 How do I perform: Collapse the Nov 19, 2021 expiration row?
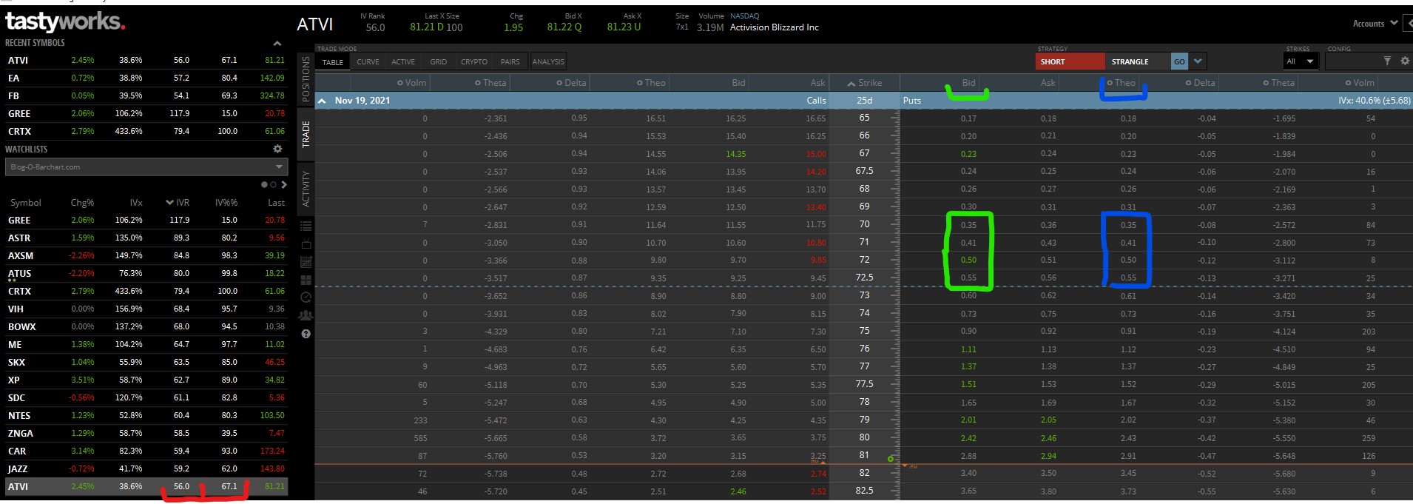(x=322, y=101)
